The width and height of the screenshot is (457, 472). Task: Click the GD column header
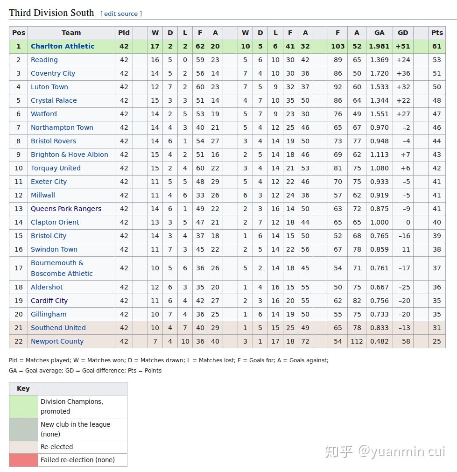tap(403, 33)
